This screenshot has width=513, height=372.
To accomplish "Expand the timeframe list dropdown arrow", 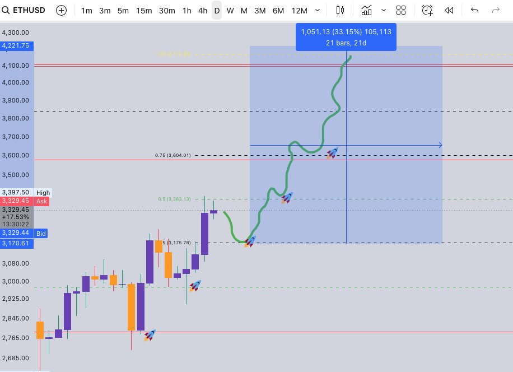I will [x=318, y=10].
